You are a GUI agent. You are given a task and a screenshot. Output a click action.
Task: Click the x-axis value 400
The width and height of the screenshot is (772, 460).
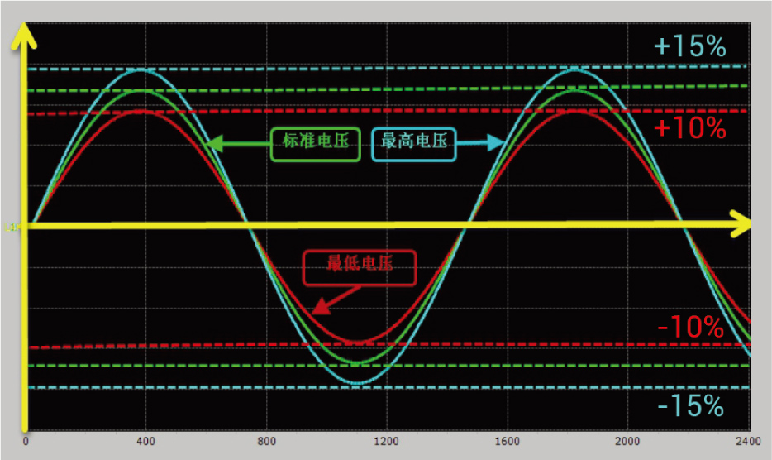[145, 441]
